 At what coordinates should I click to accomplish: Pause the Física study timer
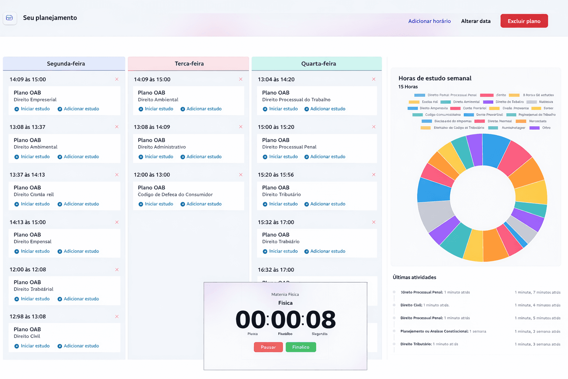coord(268,347)
